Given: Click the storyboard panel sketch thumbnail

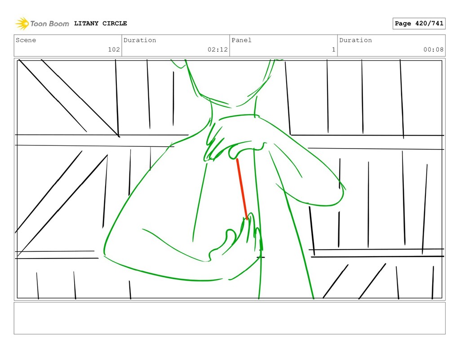Looking at the screenshot, I should pyautogui.click(x=230, y=180).
